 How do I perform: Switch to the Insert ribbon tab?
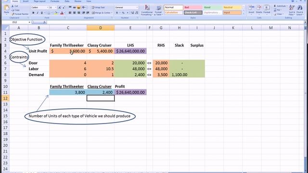pyautogui.click(x=26, y=1)
